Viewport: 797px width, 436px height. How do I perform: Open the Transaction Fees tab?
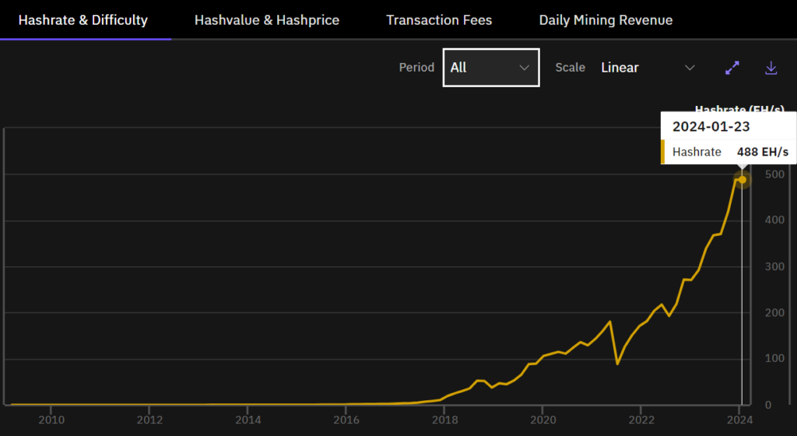[439, 19]
